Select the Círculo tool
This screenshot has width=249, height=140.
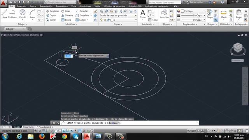tap(23, 14)
